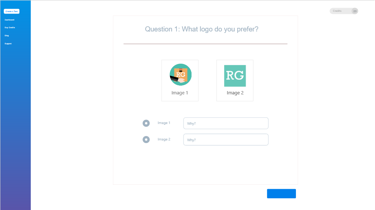Click the circular RG logo image

(180, 75)
